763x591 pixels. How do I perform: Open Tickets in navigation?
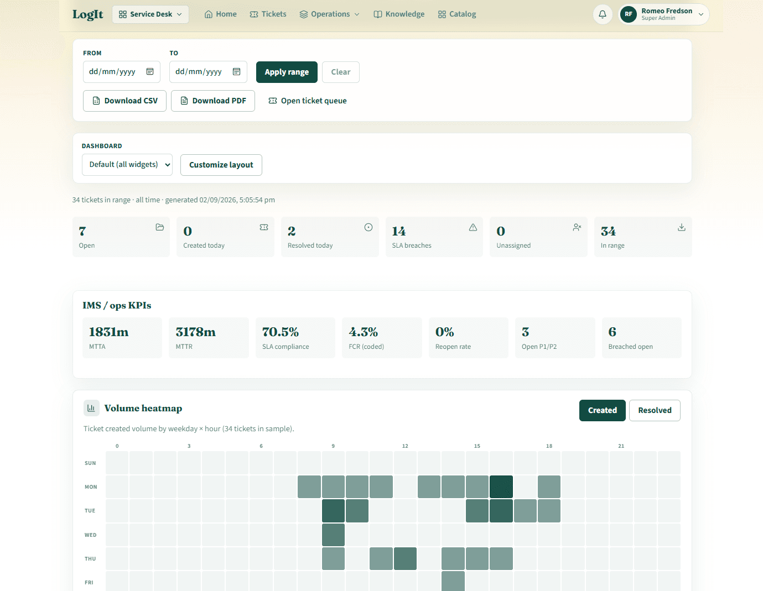click(x=268, y=14)
